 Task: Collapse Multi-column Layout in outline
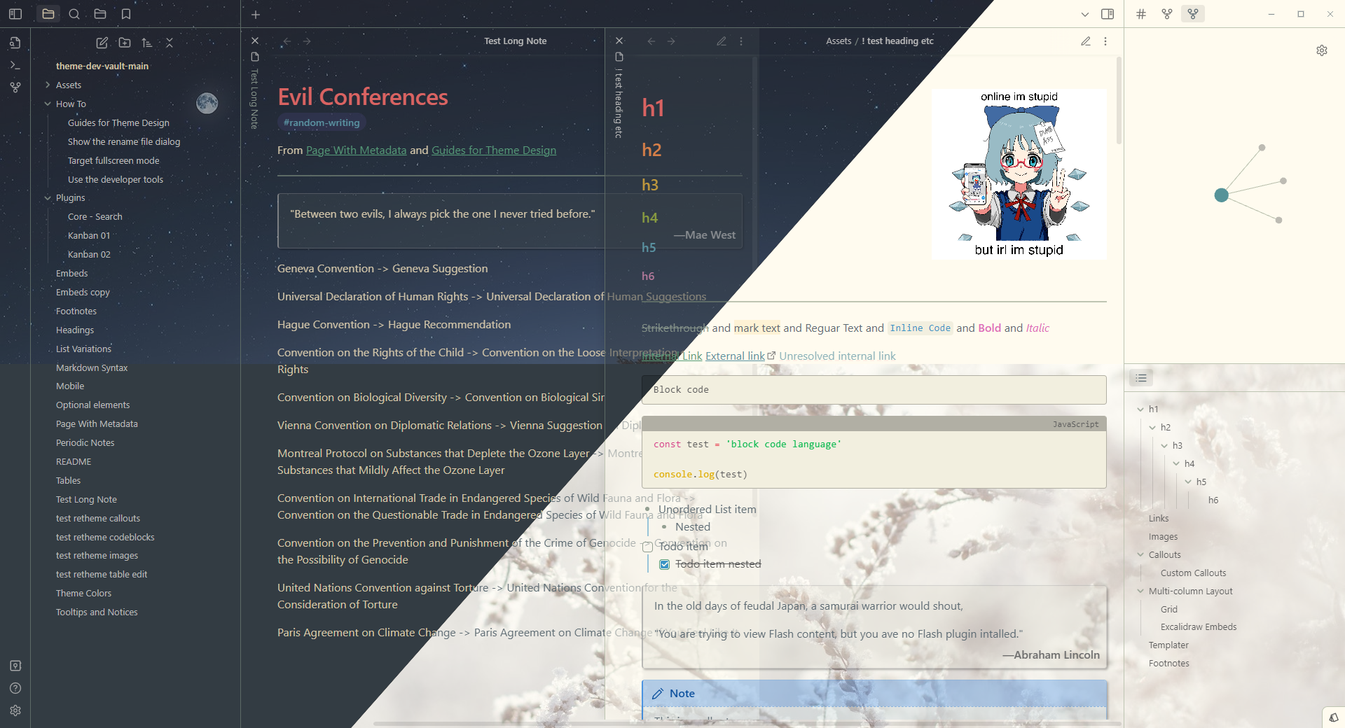pos(1140,591)
